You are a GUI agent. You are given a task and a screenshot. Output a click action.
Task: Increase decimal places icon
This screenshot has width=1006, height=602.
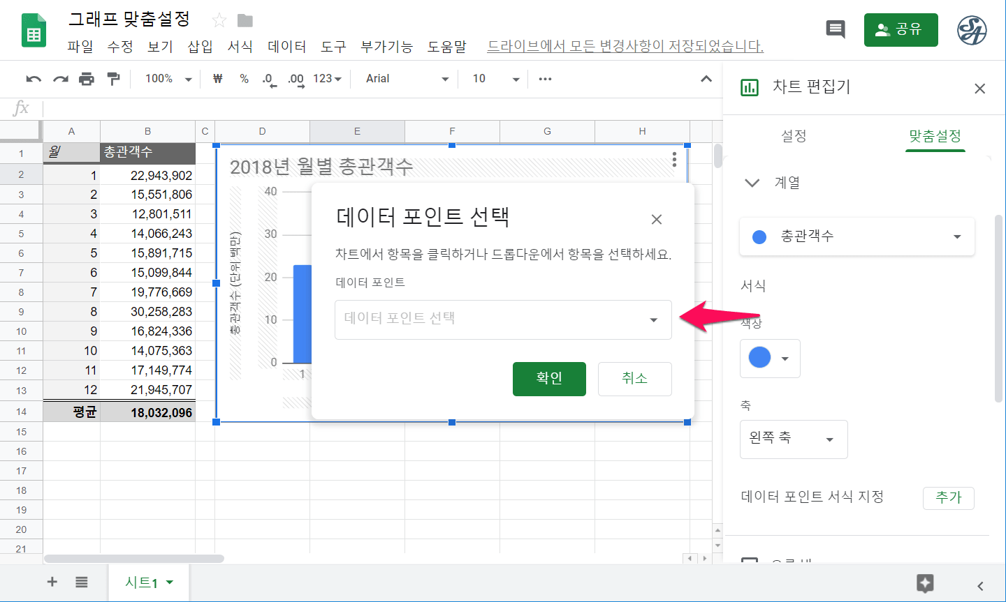point(295,79)
